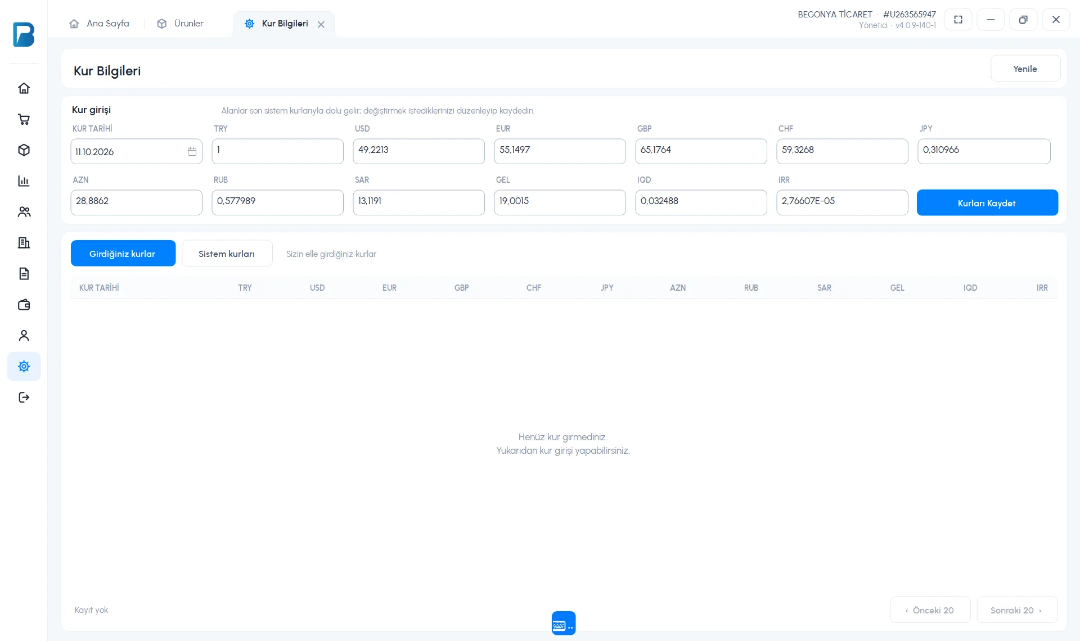Image resolution: width=1080 pixels, height=641 pixels.
Task: Click the blue B logo
Action: tap(24, 34)
